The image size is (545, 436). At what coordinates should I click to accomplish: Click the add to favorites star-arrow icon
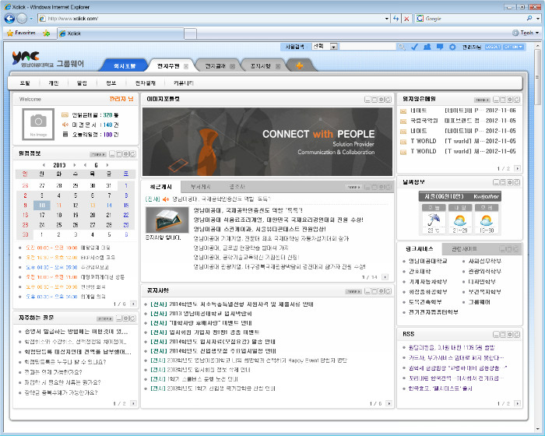click(x=47, y=33)
